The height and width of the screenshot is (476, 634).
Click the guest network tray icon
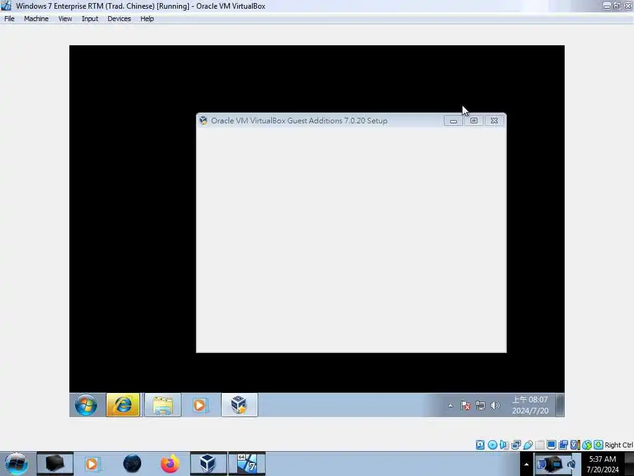(480, 405)
